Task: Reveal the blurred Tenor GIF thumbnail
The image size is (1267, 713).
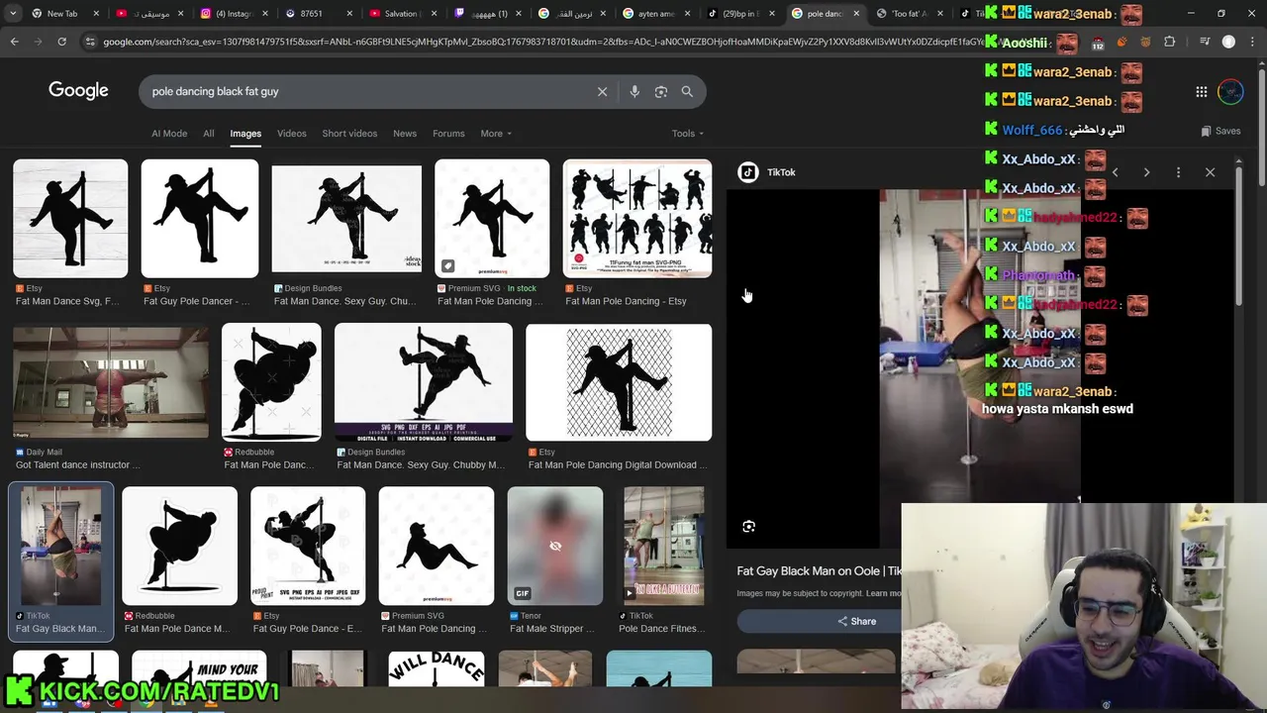Action: tap(554, 546)
